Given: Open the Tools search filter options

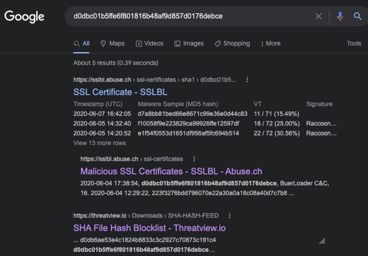Looking at the screenshot, I should click(x=354, y=43).
